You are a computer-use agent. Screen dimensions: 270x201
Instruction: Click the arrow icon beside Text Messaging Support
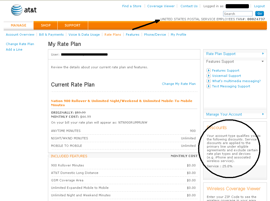point(208,86)
